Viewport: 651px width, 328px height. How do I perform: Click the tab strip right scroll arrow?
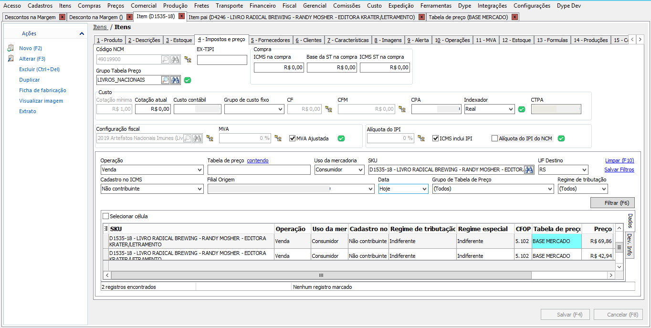click(x=640, y=40)
